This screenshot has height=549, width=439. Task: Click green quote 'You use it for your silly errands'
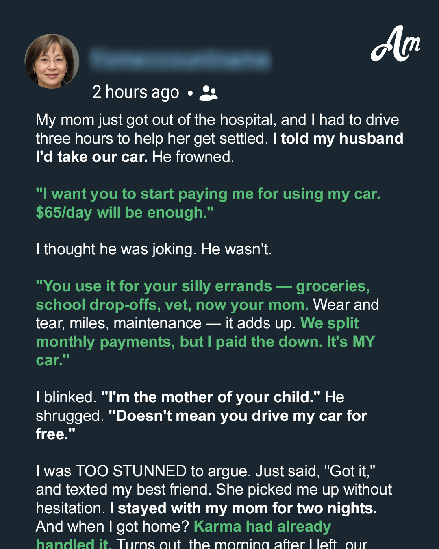154,286
